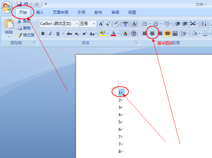
Task: Toggle justify alignment
Action: pyautogui.click(x=167, y=34)
